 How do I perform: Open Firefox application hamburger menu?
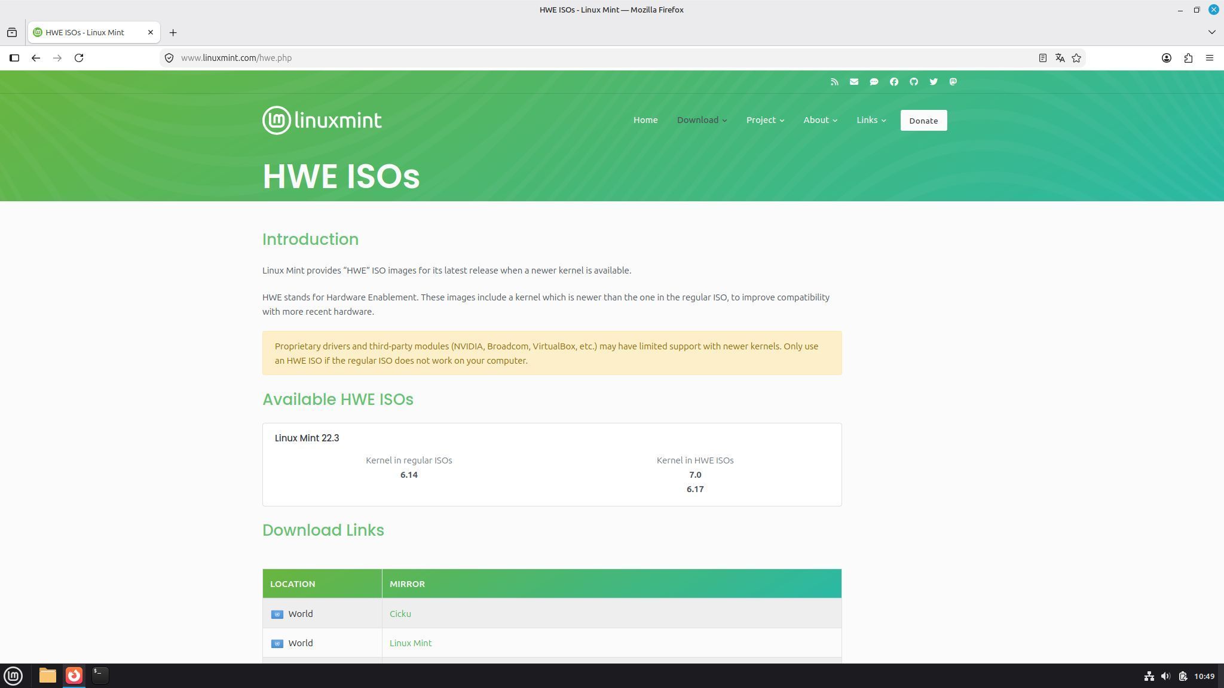1210,58
